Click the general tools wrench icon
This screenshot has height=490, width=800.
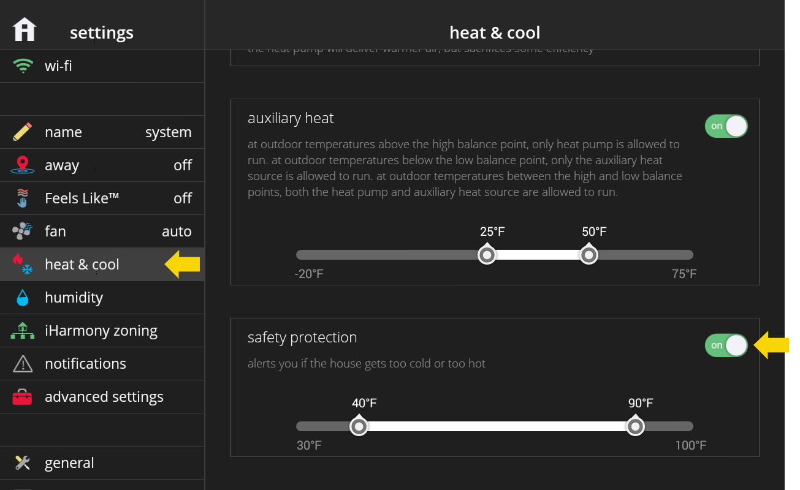[23, 462]
